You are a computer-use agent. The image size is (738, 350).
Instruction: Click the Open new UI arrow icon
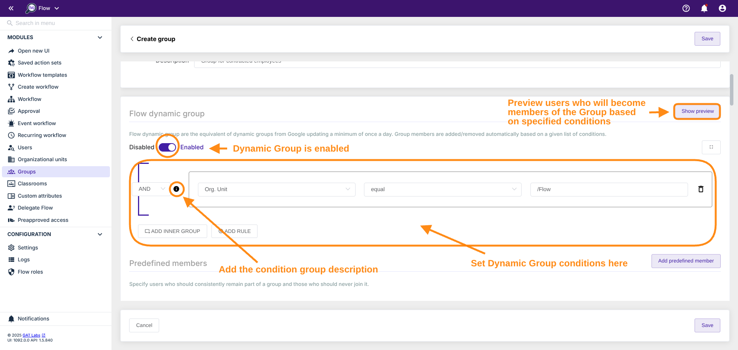click(12, 51)
